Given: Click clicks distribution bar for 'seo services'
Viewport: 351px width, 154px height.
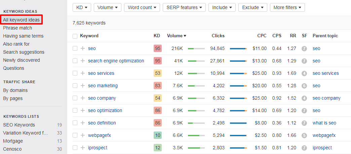Looking at the screenshot, I should click(x=238, y=73).
